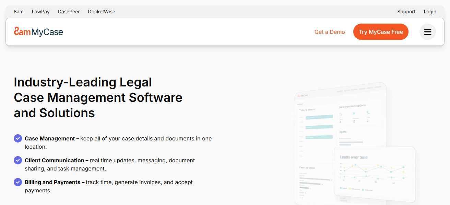
Task: Click the Case Management checkmark icon
Action: [x=18, y=138]
